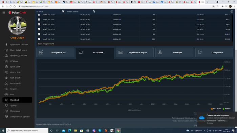Viewport: 237px width, 133px height.
Task: Open the language globe icon
Action: point(232,11)
